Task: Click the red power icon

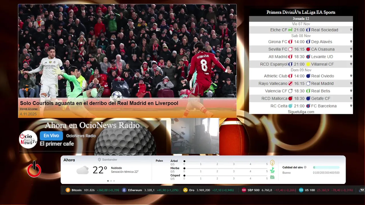Action: (x=34, y=169)
